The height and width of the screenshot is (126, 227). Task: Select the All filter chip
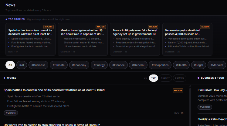10,65
